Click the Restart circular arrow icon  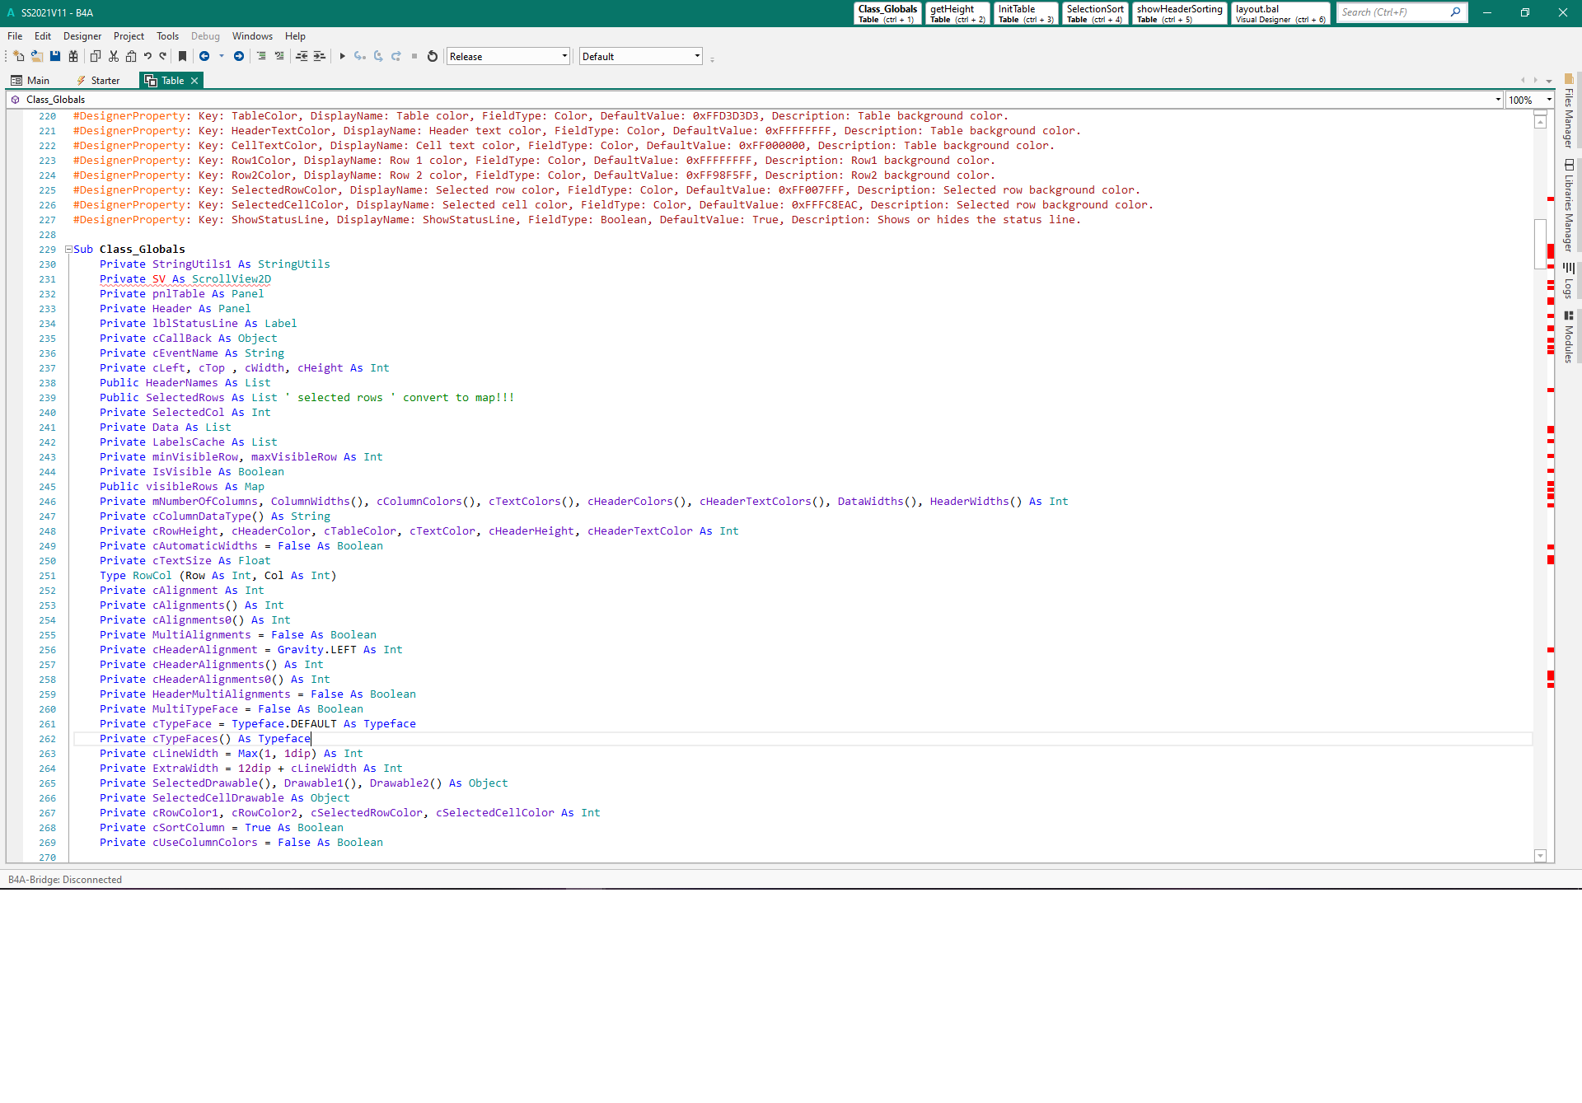click(x=433, y=56)
